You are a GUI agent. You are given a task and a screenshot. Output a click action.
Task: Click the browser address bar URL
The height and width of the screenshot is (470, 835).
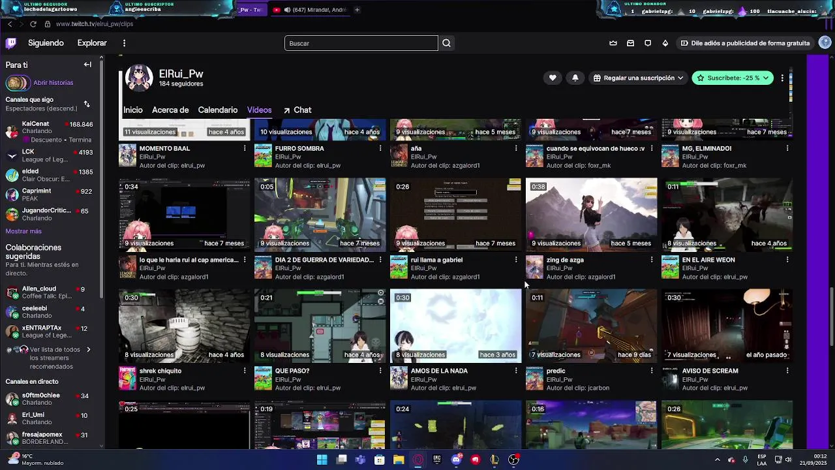pyautogui.click(x=95, y=24)
